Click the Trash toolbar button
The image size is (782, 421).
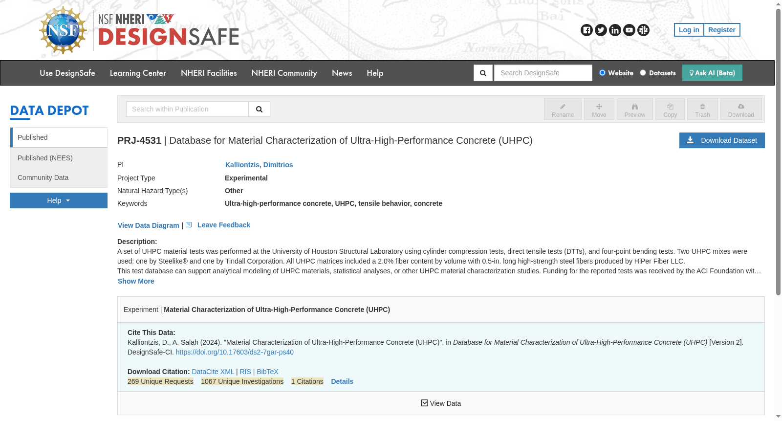click(x=702, y=109)
